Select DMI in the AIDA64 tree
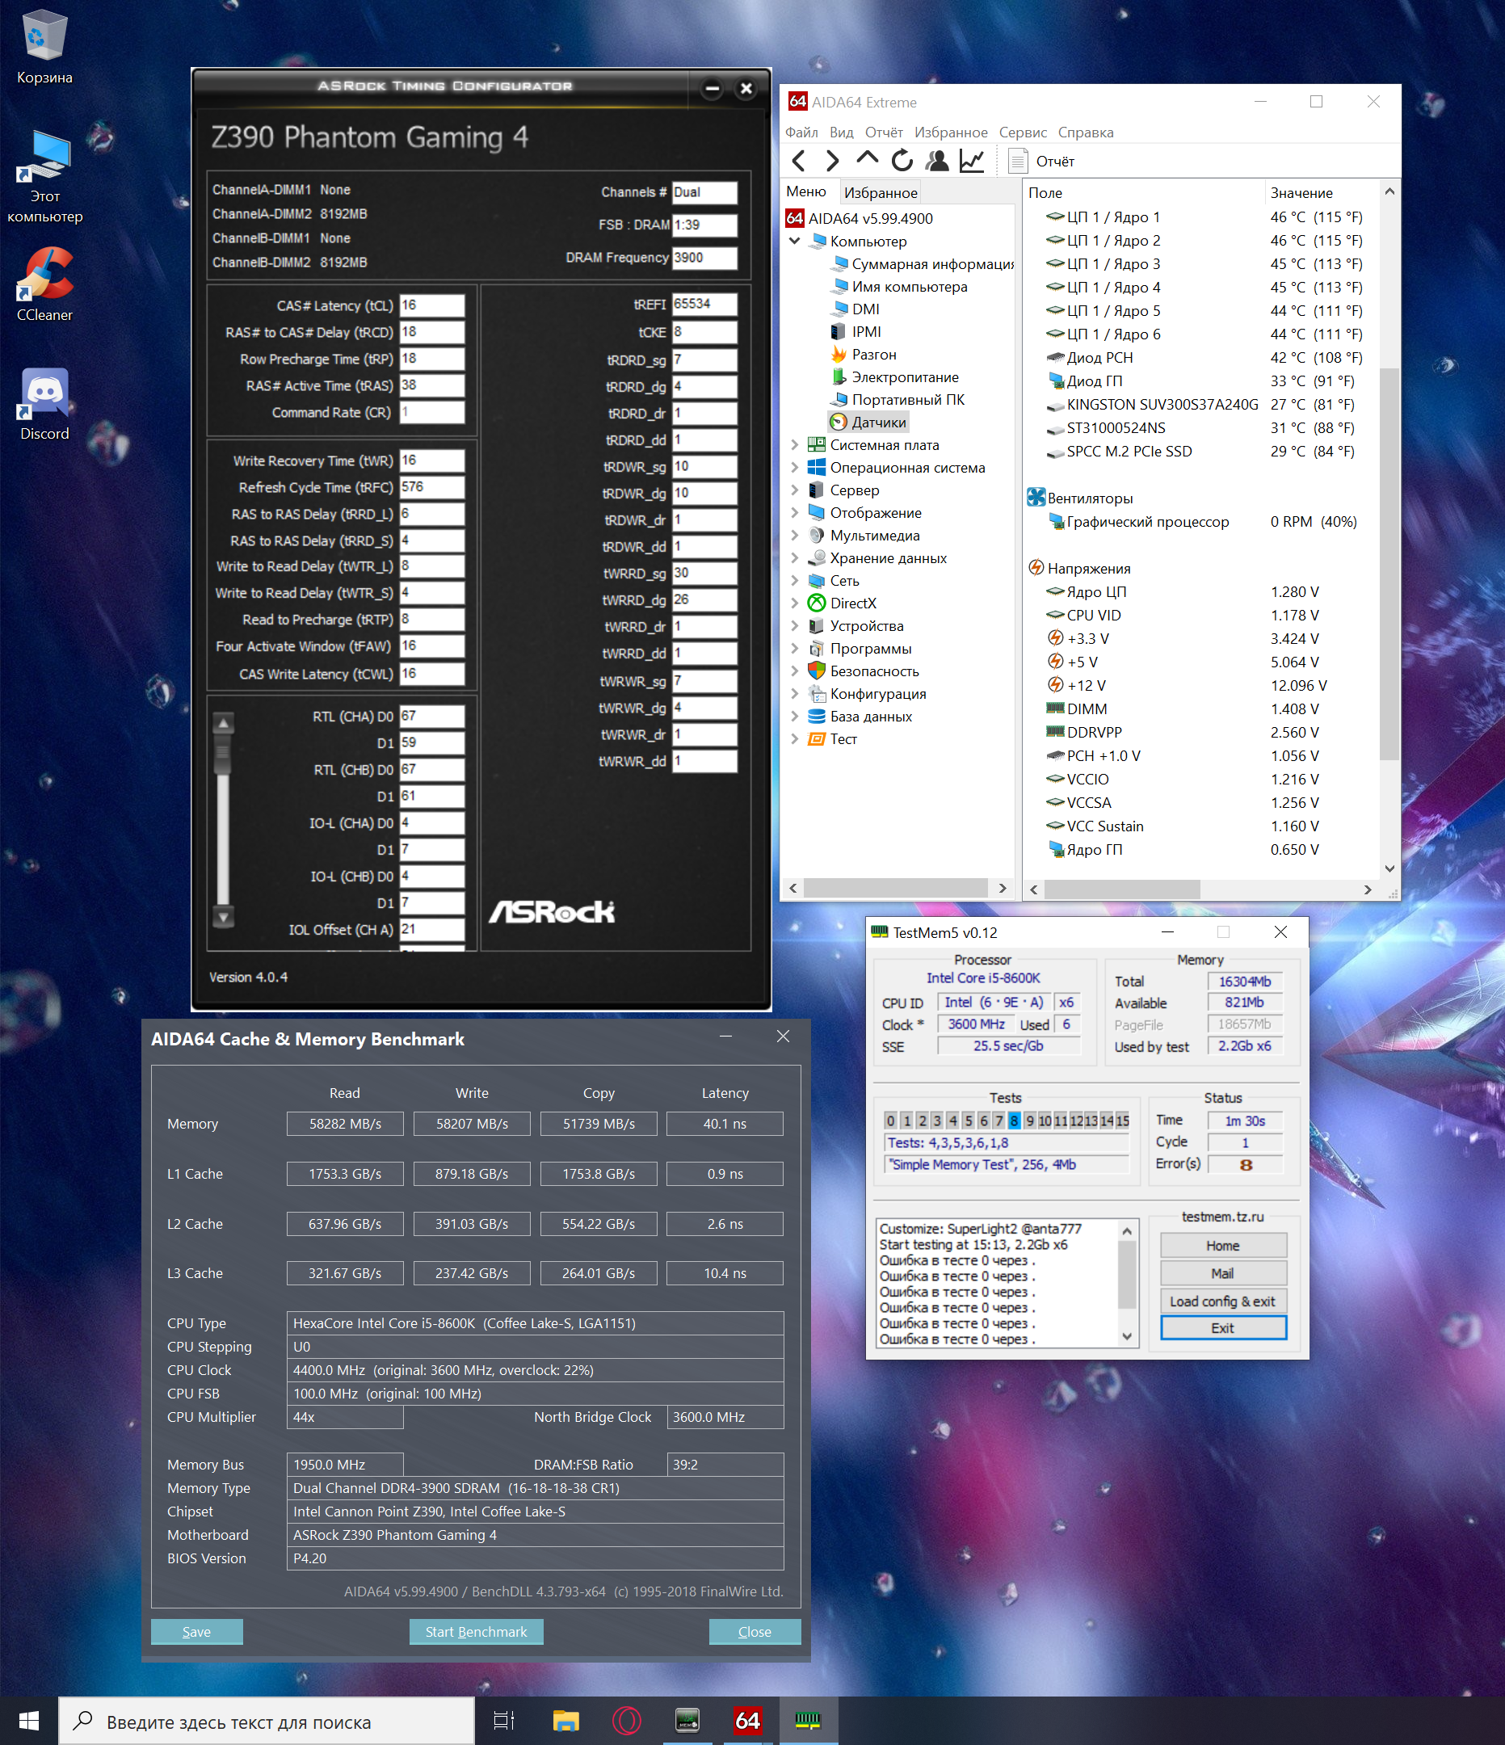 coord(855,309)
